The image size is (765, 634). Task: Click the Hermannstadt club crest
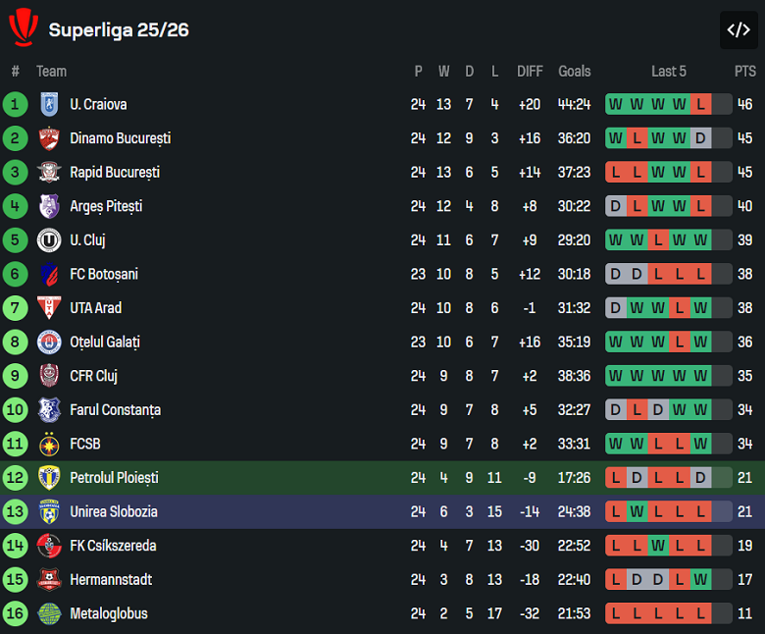pyautogui.click(x=49, y=580)
